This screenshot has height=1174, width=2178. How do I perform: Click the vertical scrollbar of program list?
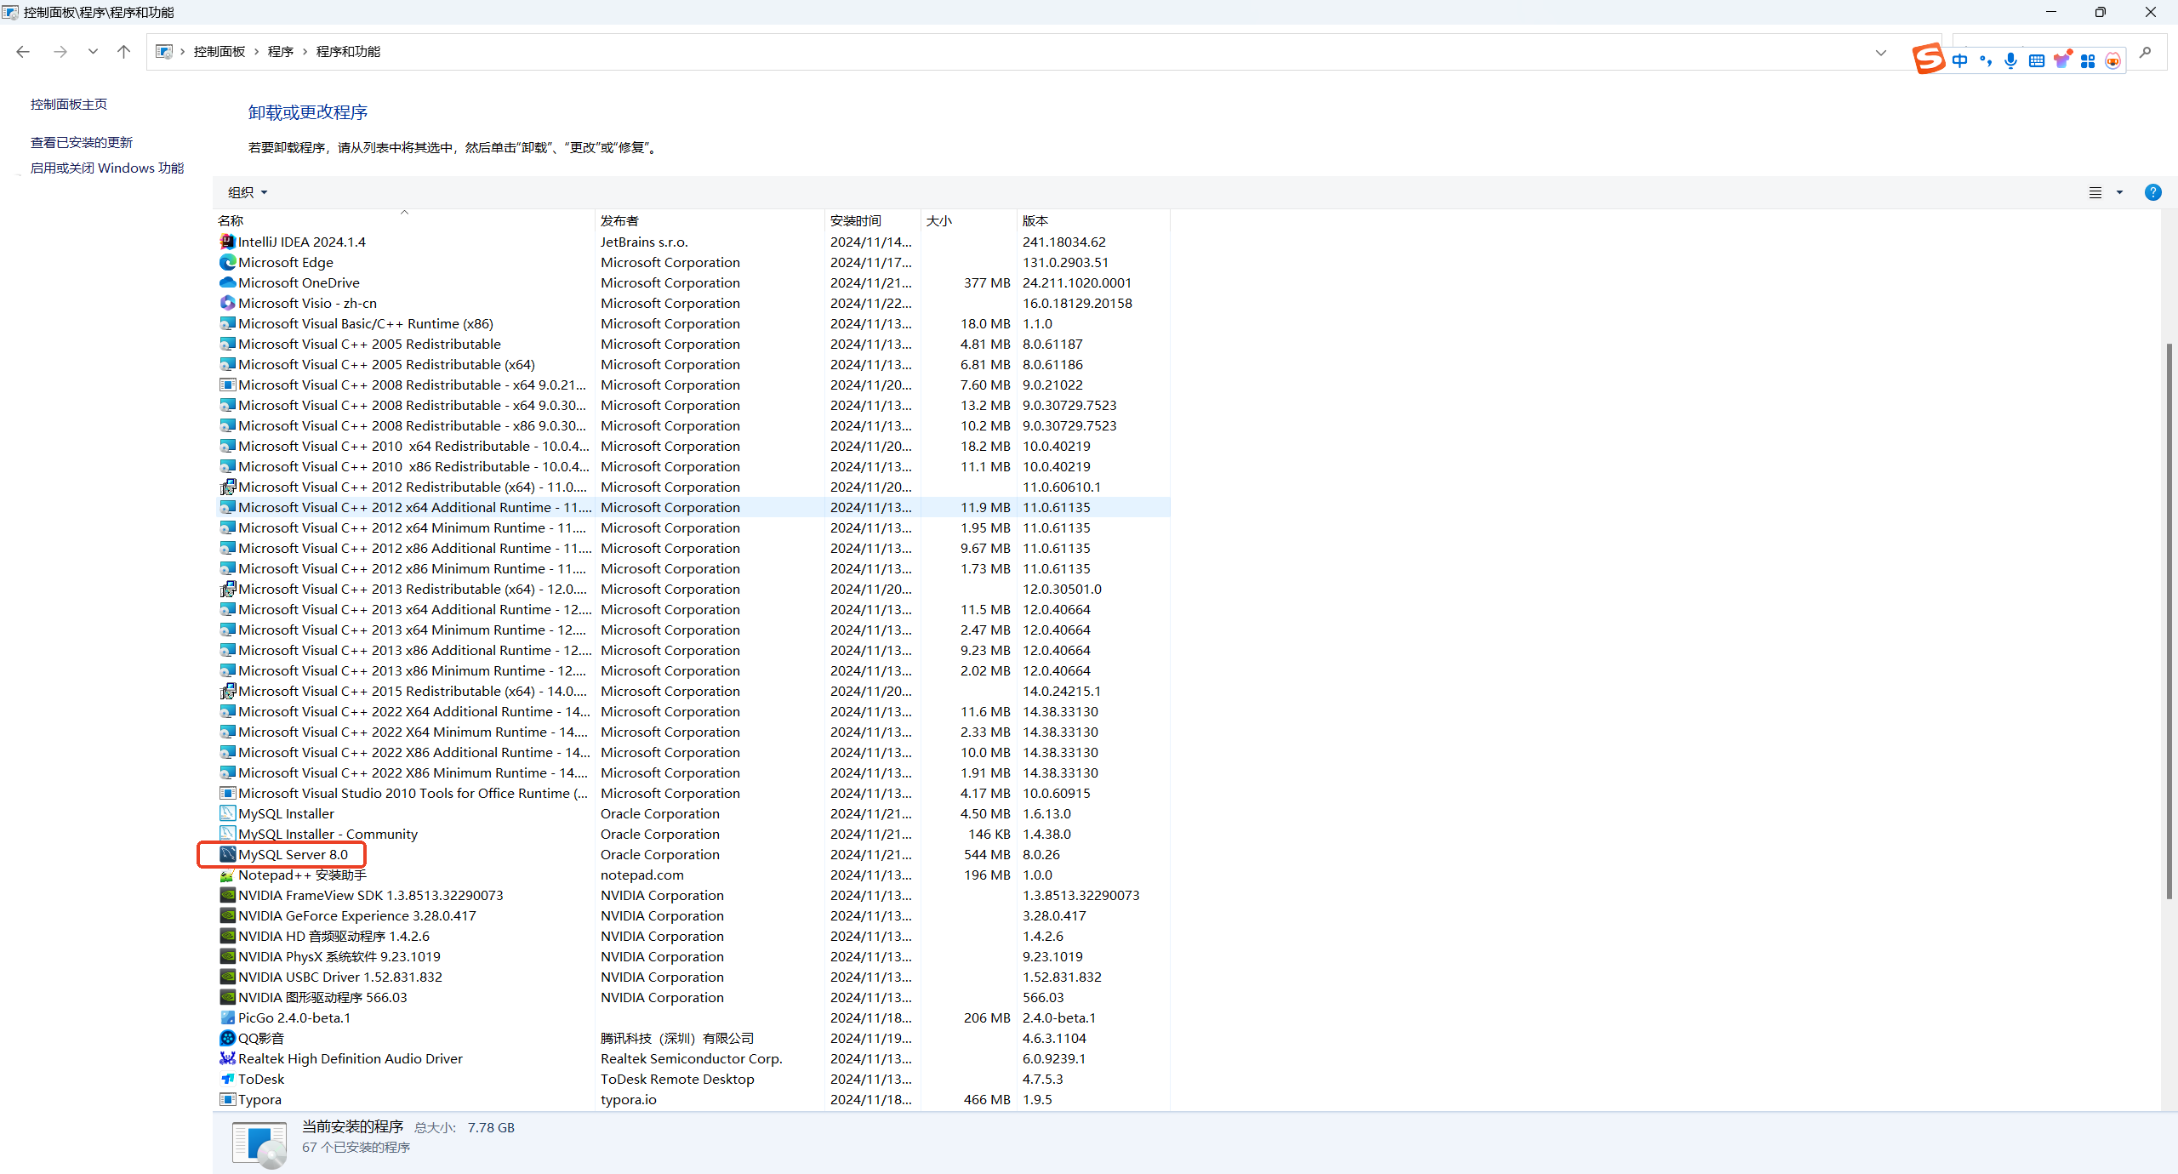[x=2169, y=621]
